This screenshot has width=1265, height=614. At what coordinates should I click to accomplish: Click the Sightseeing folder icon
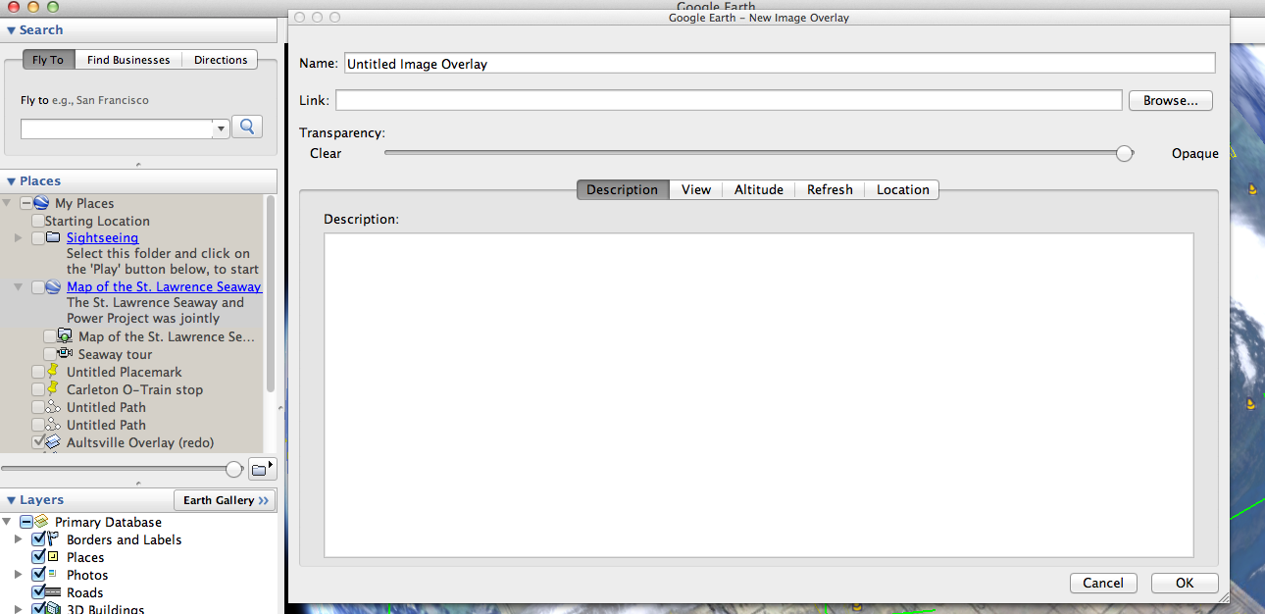click(x=54, y=238)
